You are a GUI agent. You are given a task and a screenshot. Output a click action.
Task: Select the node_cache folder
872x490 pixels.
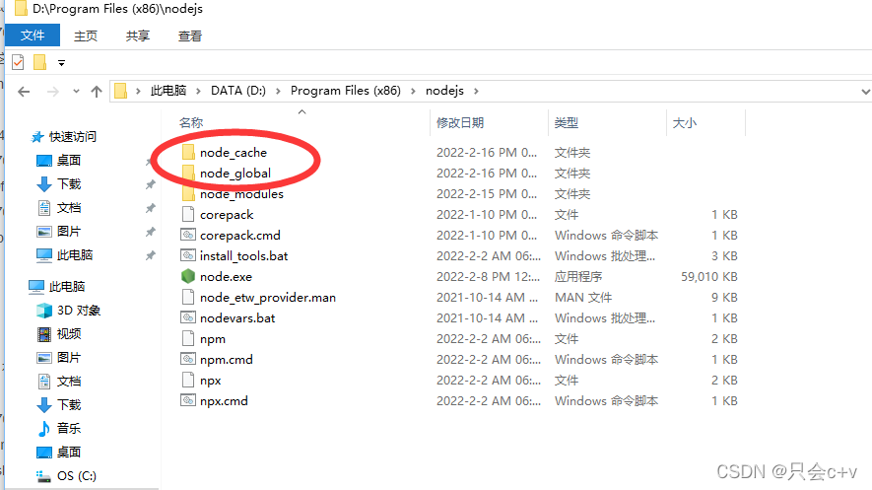[x=233, y=153]
